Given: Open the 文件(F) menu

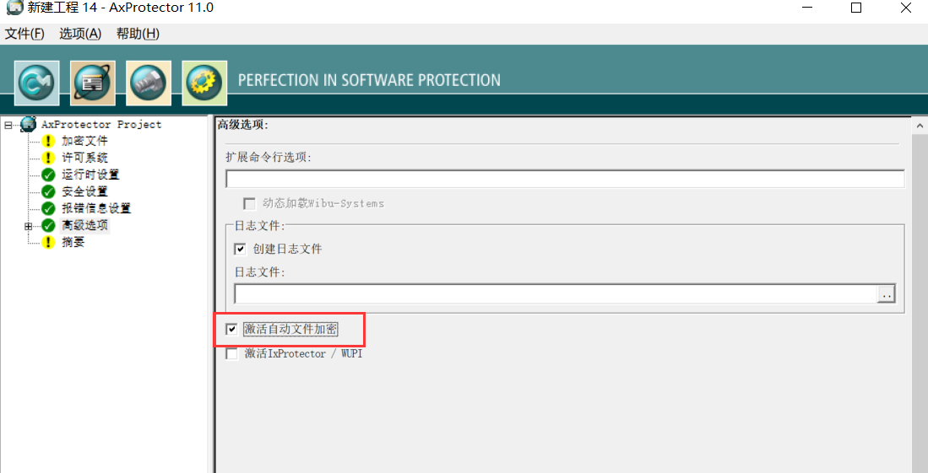Looking at the screenshot, I should click(24, 34).
